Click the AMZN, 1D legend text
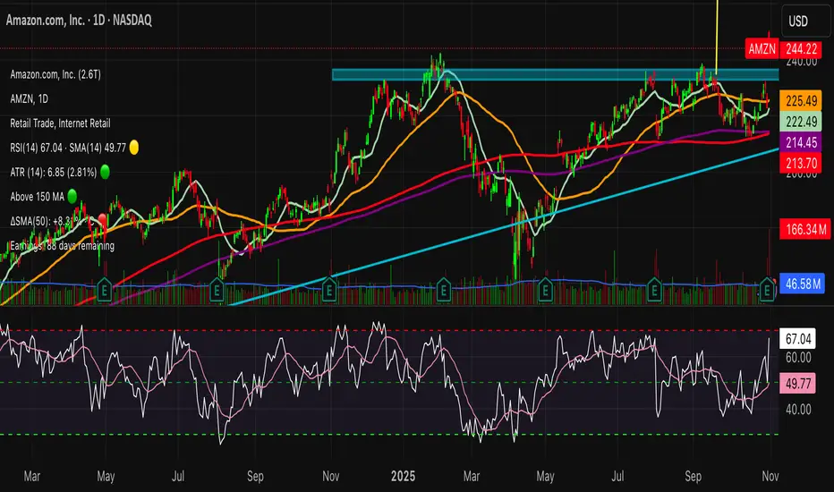The width and height of the screenshot is (834, 492). click(30, 99)
